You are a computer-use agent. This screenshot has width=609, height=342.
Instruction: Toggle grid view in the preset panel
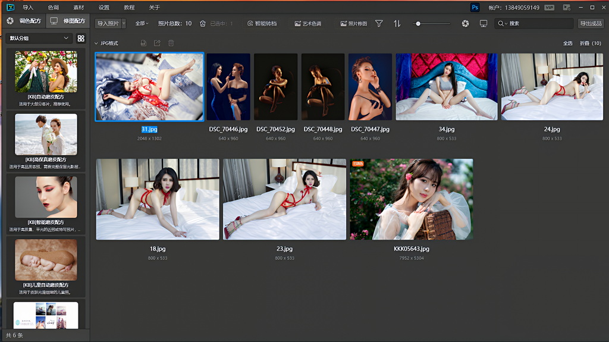click(x=81, y=38)
